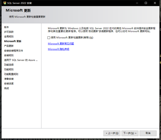
Task: Open Microsoft 隐私声明 link
Action: [x=58, y=49]
